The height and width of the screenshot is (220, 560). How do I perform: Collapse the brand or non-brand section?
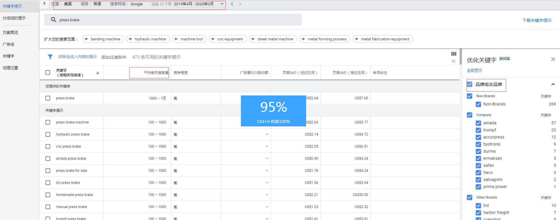point(553,84)
